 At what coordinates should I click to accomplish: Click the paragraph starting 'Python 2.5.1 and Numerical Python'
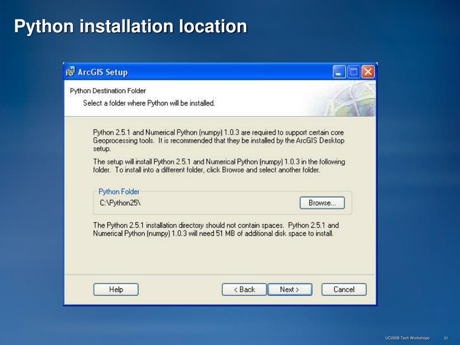[x=219, y=141]
